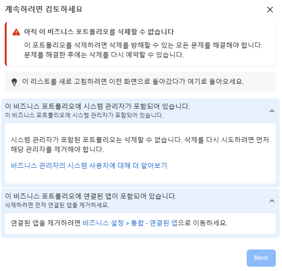Screen dimensions: 282x271
Task: Select the 시스템 관리자가 포함되어 있습니다 section heading
Action: click(97, 106)
